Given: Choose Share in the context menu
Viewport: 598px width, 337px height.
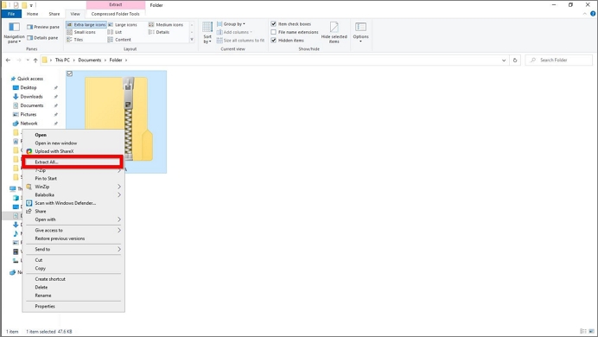Looking at the screenshot, I should tap(73, 211).
